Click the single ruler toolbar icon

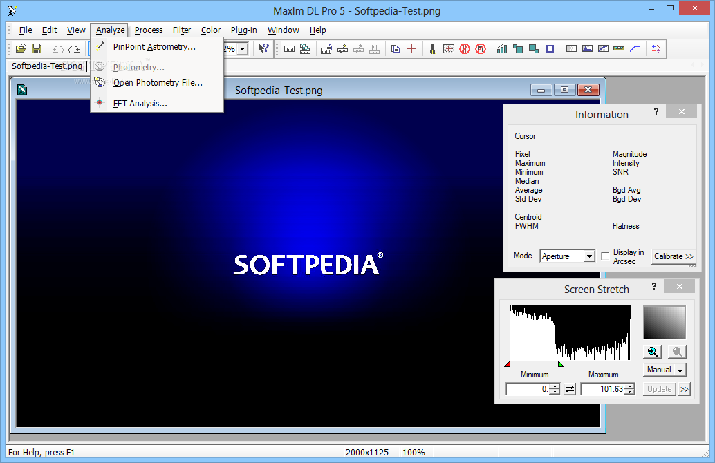[x=289, y=49]
